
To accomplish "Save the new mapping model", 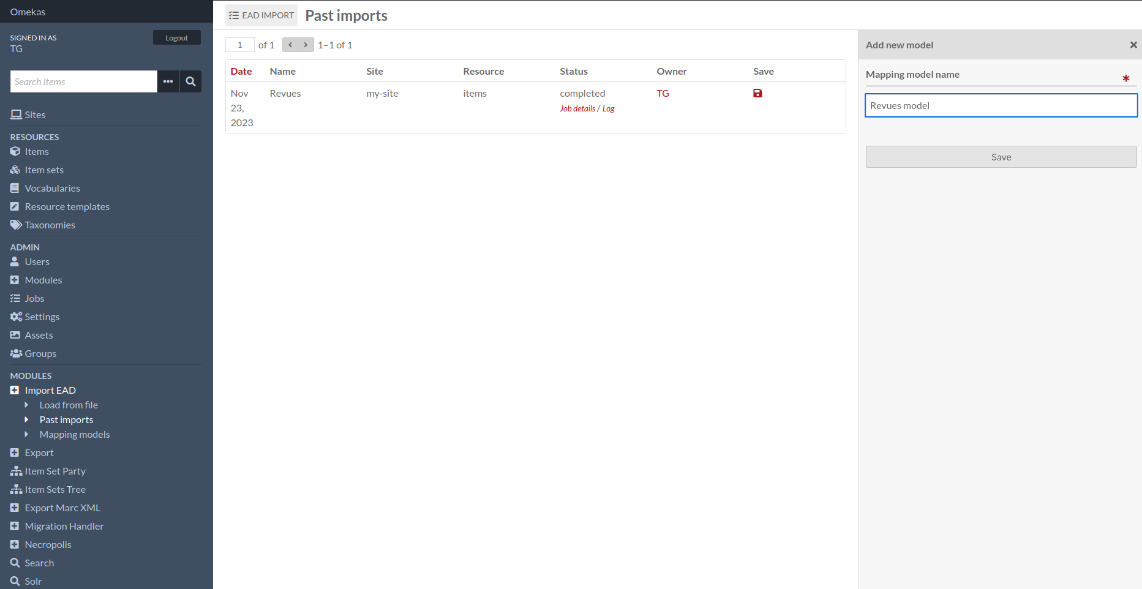I will 1001,157.
